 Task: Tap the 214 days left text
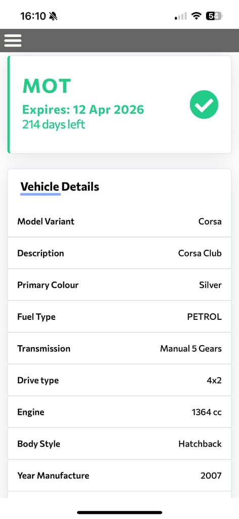coord(54,125)
